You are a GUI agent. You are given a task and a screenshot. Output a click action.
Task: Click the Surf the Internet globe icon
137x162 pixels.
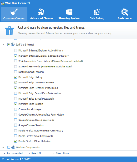click(x=13, y=44)
